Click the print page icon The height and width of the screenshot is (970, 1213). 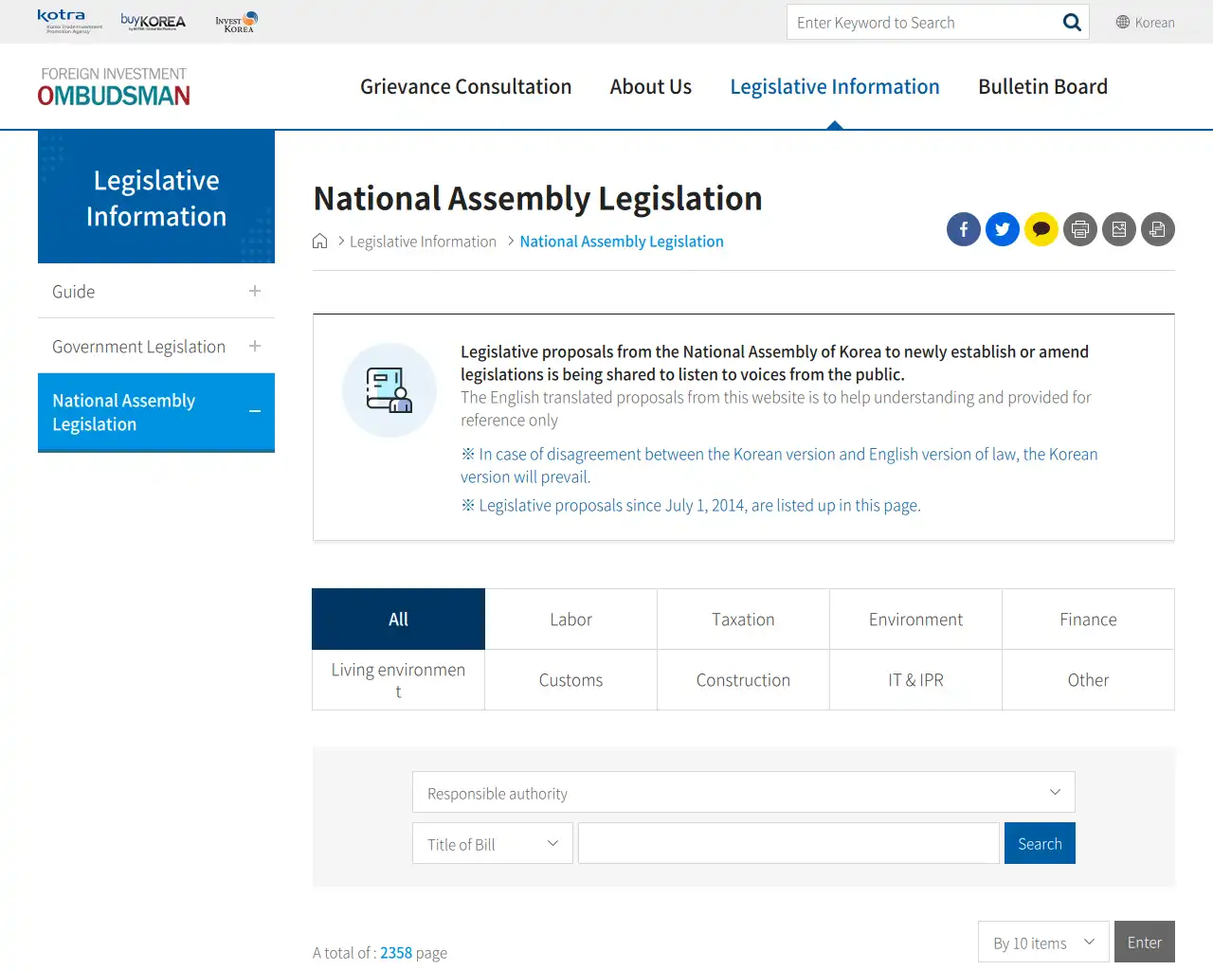tap(1079, 229)
